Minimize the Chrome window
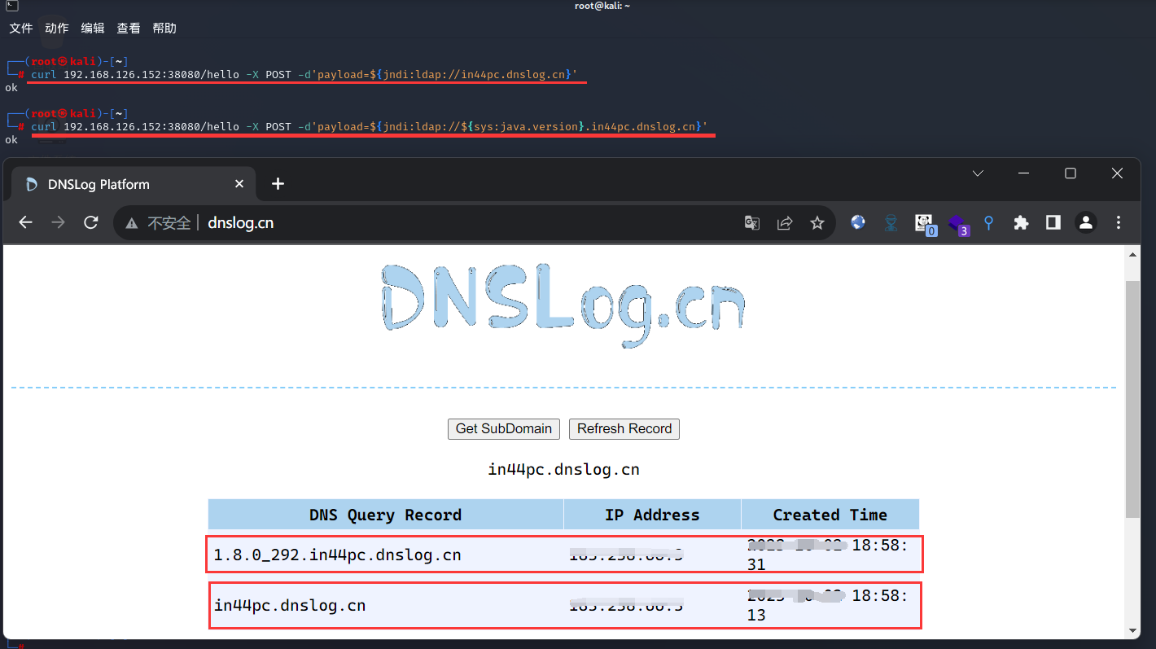The image size is (1156, 649). point(1025,173)
